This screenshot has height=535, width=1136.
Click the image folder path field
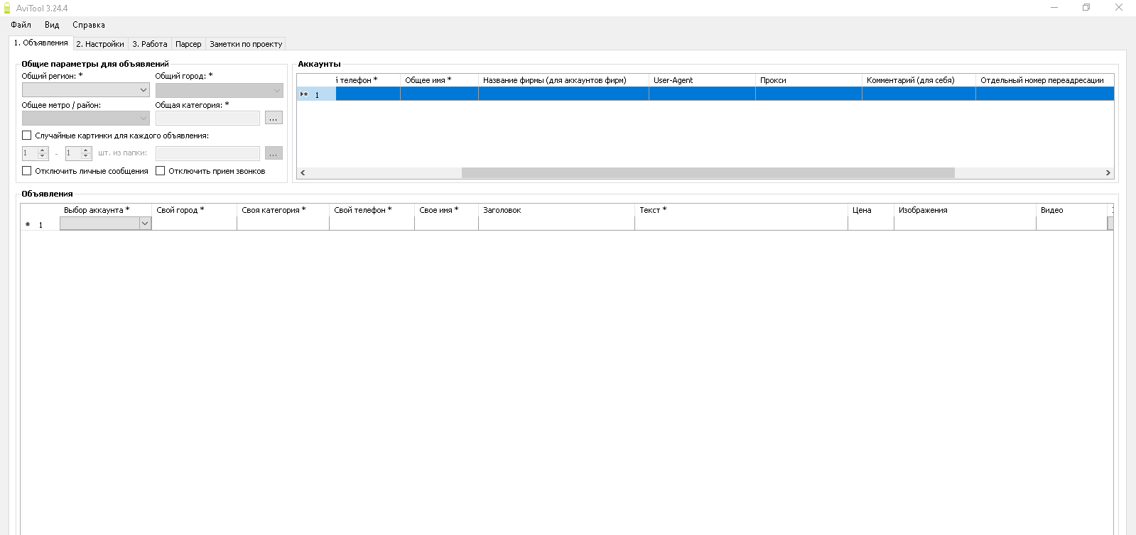pos(207,153)
